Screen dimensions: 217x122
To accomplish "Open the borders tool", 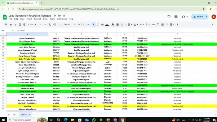I will point(117,24).
